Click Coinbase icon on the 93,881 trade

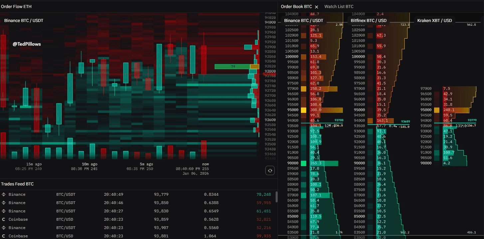coord(4,236)
